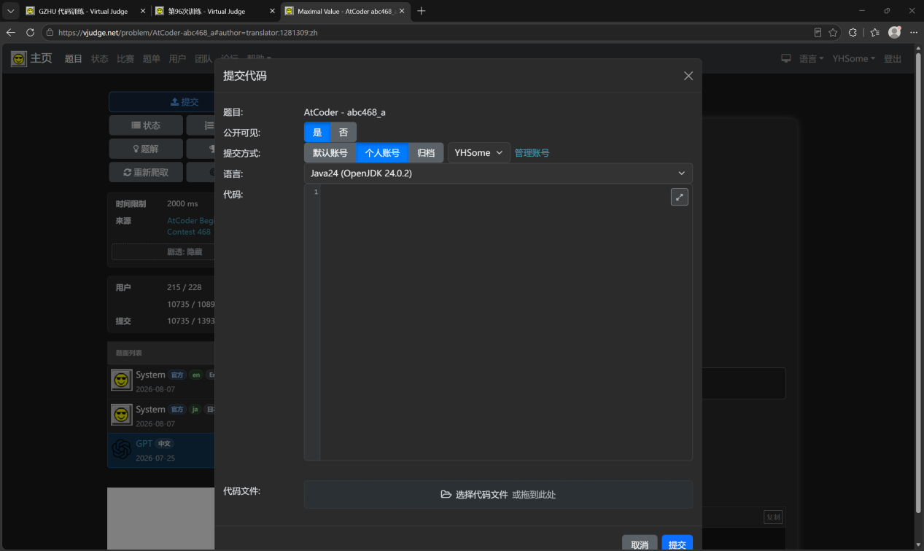Screen dimensions: 924x551
Task: Open the browser profile avatar
Action: 894,32
